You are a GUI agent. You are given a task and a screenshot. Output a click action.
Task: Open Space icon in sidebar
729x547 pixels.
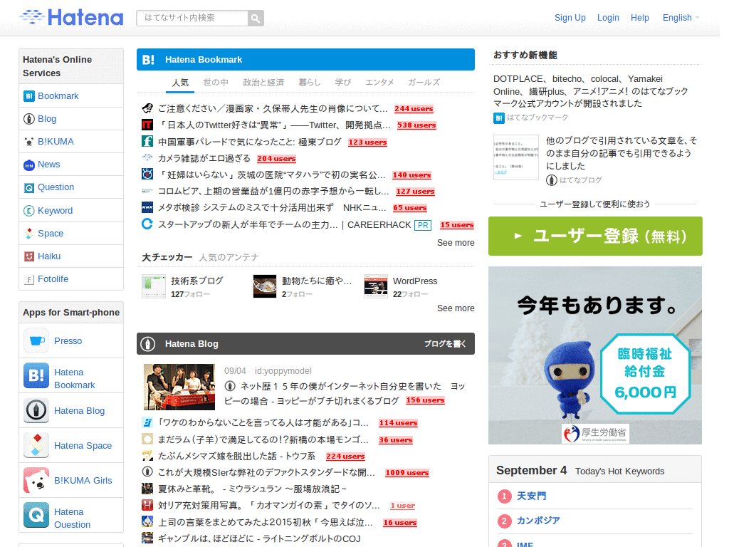(x=28, y=234)
